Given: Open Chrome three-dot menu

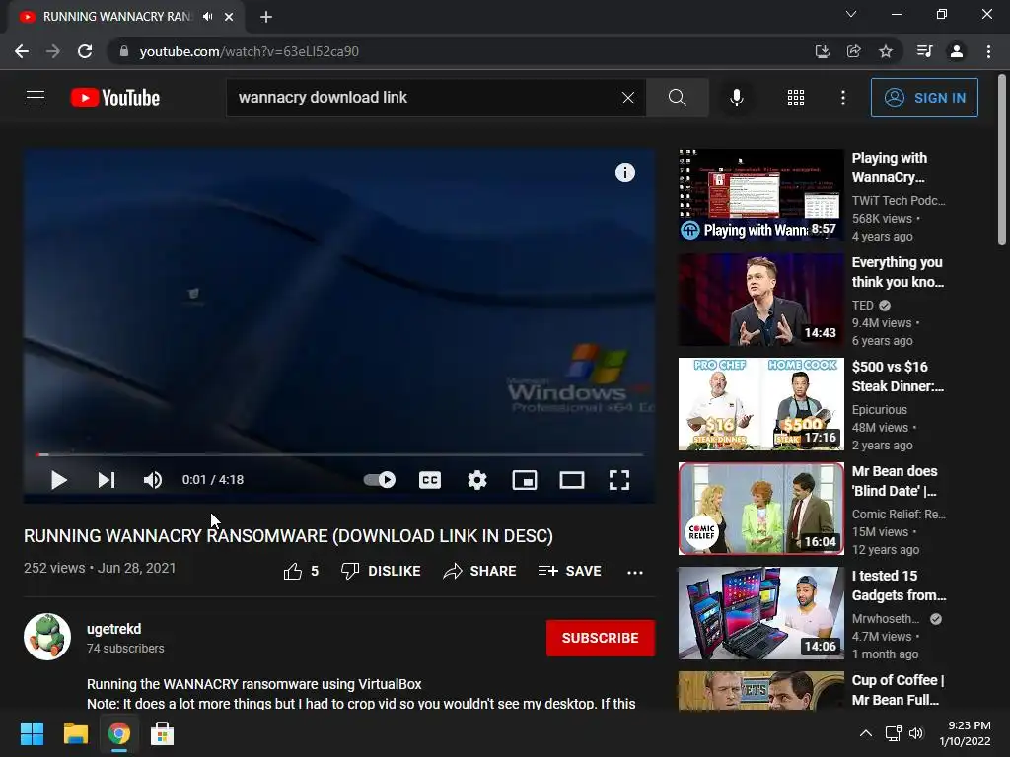Looking at the screenshot, I should pyautogui.click(x=988, y=51).
